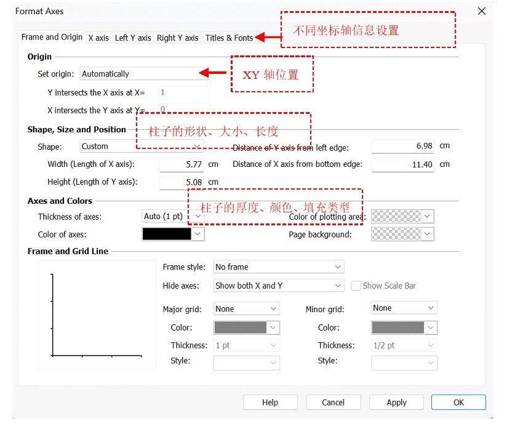
Task: Edit Distance of Y axis from left edge
Action: (x=403, y=147)
